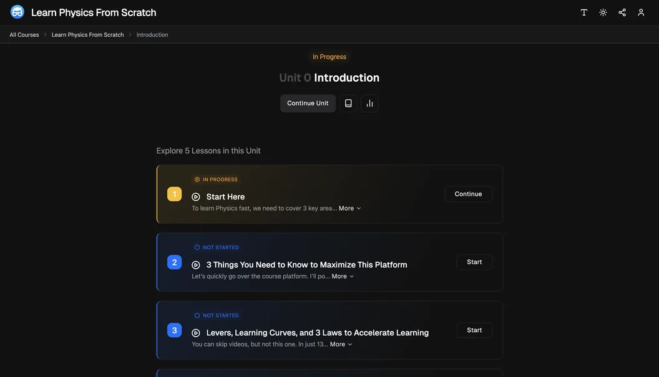Open the bar chart stats icon
Image resolution: width=659 pixels, height=377 pixels.
(x=369, y=103)
